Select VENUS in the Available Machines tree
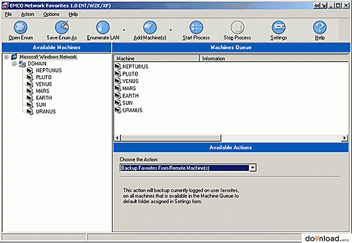The height and width of the screenshot is (243, 352). 44,84
